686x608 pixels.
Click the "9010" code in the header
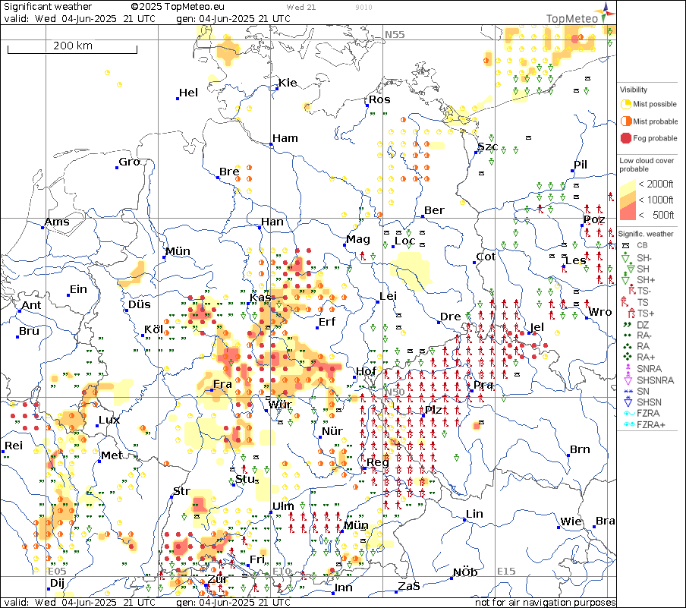tap(363, 8)
